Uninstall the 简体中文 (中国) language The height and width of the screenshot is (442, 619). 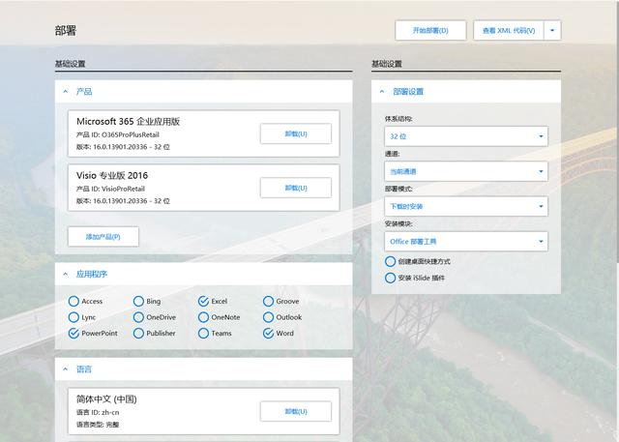tap(296, 412)
